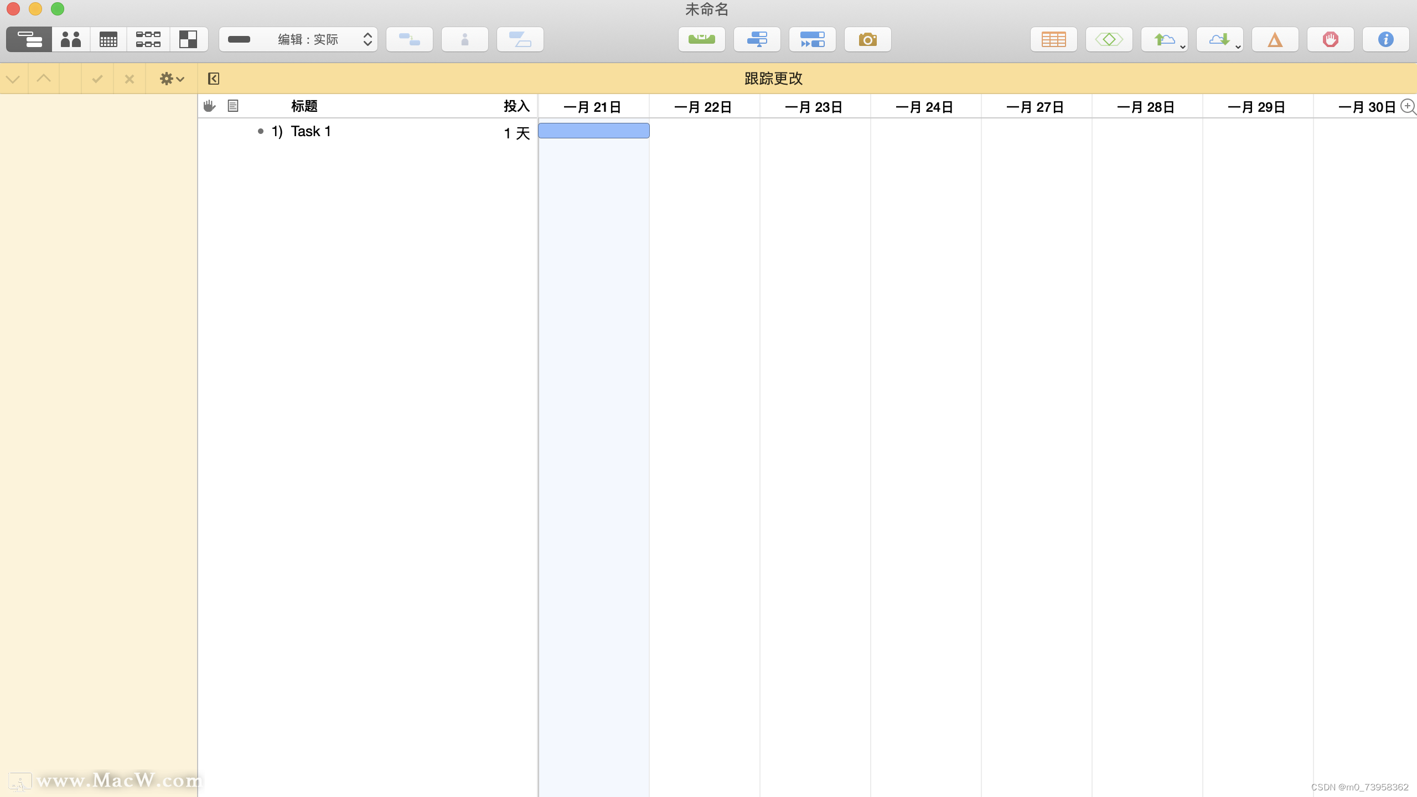Expand task navigation chevron upward
Screen dimensions: 1417x797
point(44,78)
